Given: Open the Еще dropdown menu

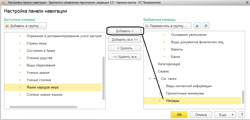Looking at the screenshot, I should (x=225, y=115).
